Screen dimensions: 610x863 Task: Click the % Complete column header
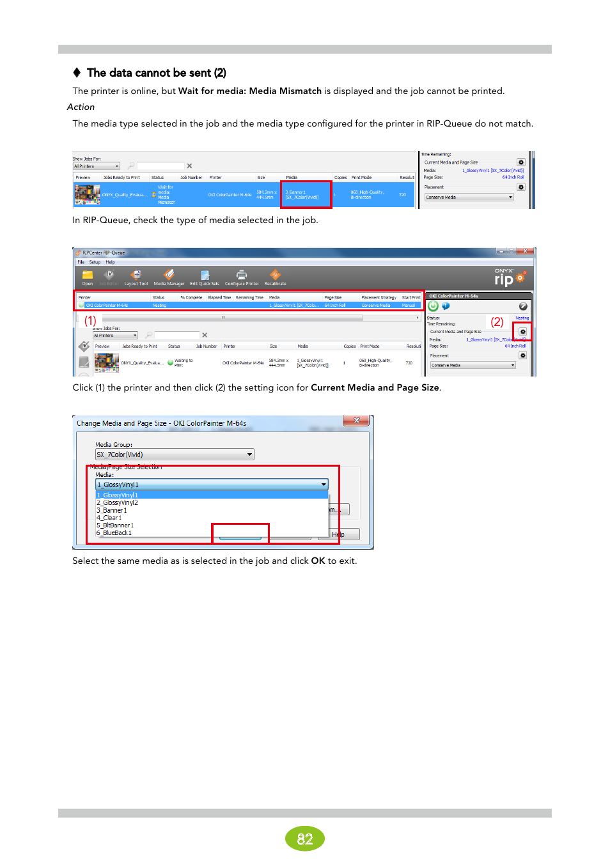(191, 297)
